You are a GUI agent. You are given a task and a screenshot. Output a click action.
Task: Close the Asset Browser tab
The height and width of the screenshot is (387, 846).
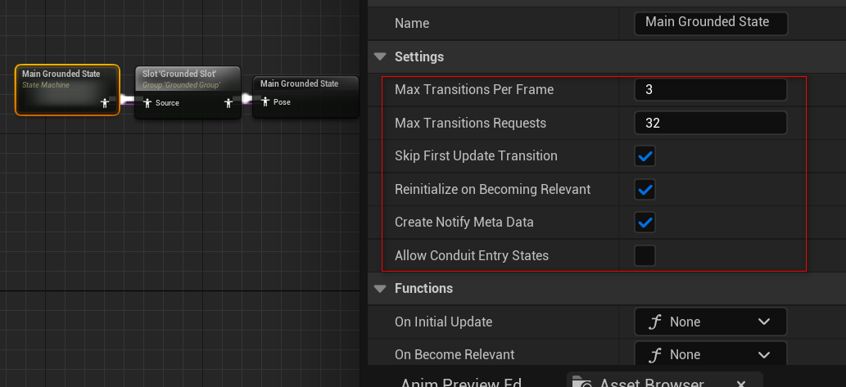[x=740, y=384]
